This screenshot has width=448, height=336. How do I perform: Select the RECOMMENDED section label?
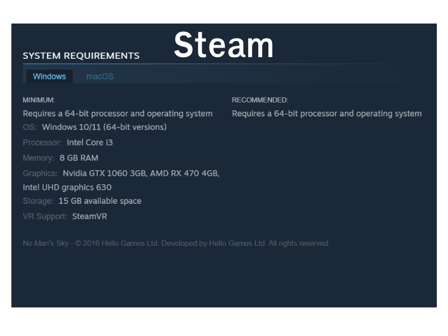click(260, 100)
